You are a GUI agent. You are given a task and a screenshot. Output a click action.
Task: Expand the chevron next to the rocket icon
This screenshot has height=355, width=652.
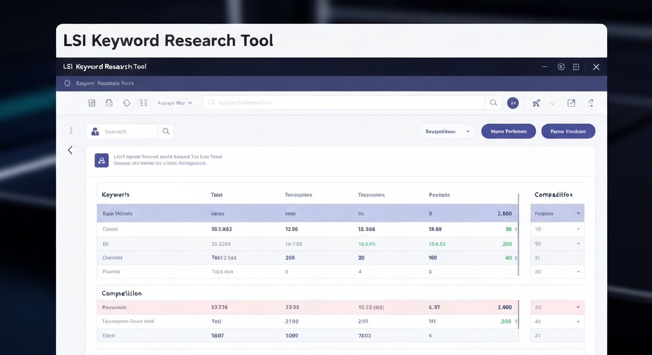click(552, 103)
